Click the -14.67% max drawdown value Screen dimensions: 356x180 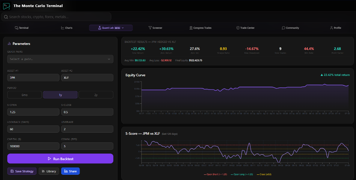point(252,49)
